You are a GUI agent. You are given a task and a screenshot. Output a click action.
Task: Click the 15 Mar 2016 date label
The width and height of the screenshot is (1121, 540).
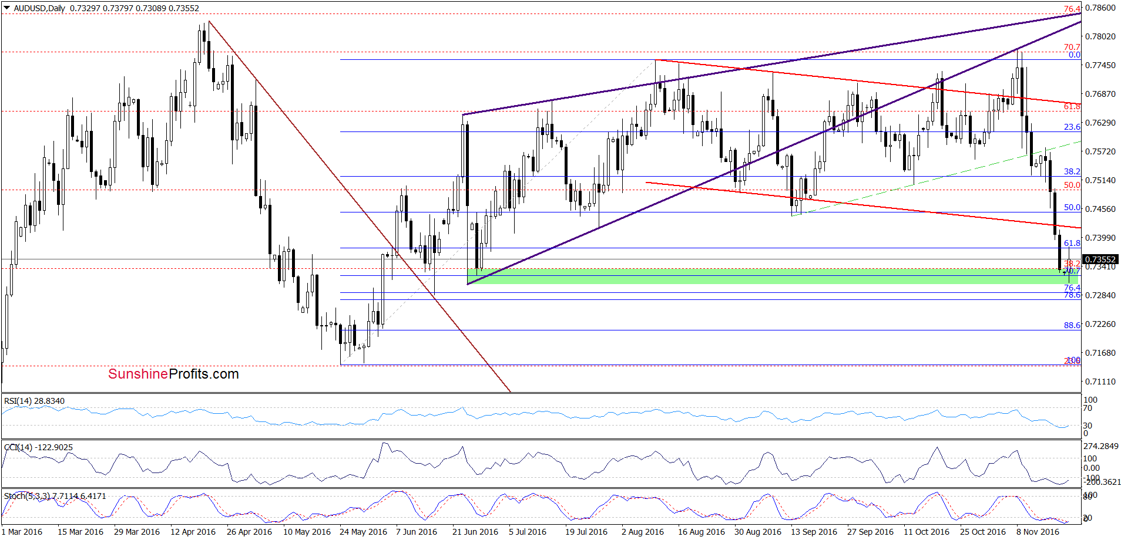coord(80,532)
